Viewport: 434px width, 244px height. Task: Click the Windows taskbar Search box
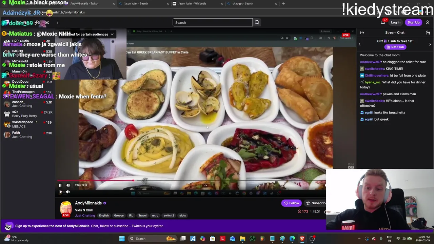point(153,239)
